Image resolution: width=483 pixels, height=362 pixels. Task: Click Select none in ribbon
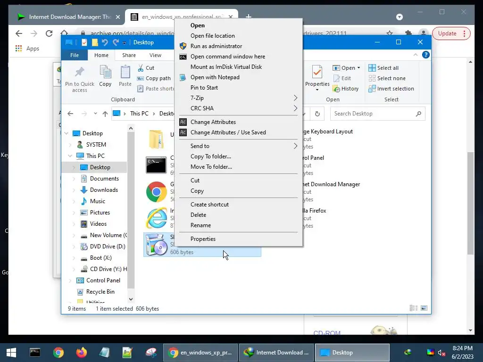387,78
